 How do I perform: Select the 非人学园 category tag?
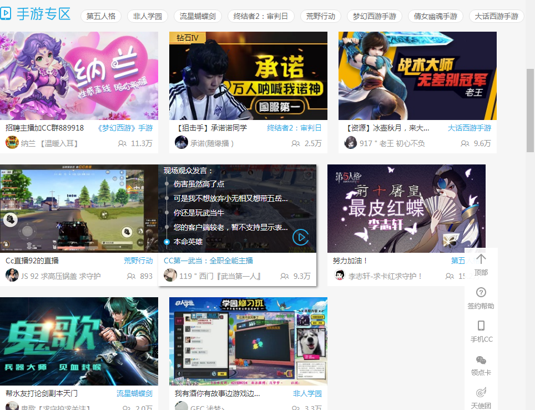(148, 16)
